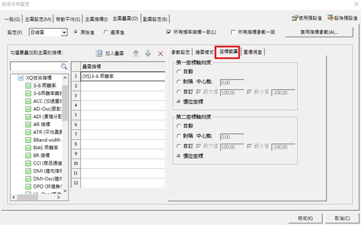Select the 3-6 乖離率 indicator icon

click(x=28, y=86)
